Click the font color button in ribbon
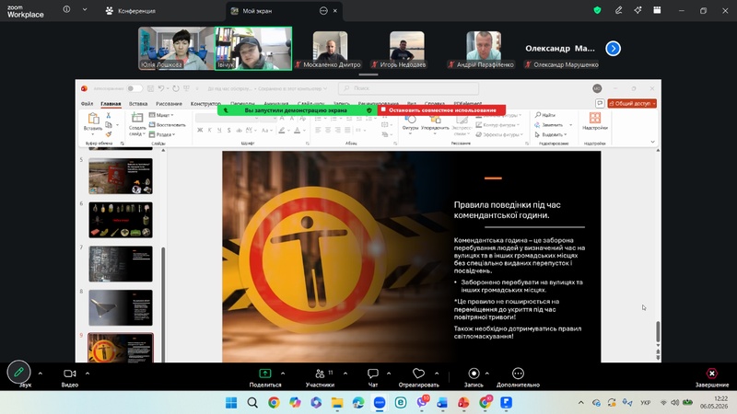This screenshot has width=737, height=414. pyautogui.click(x=297, y=131)
